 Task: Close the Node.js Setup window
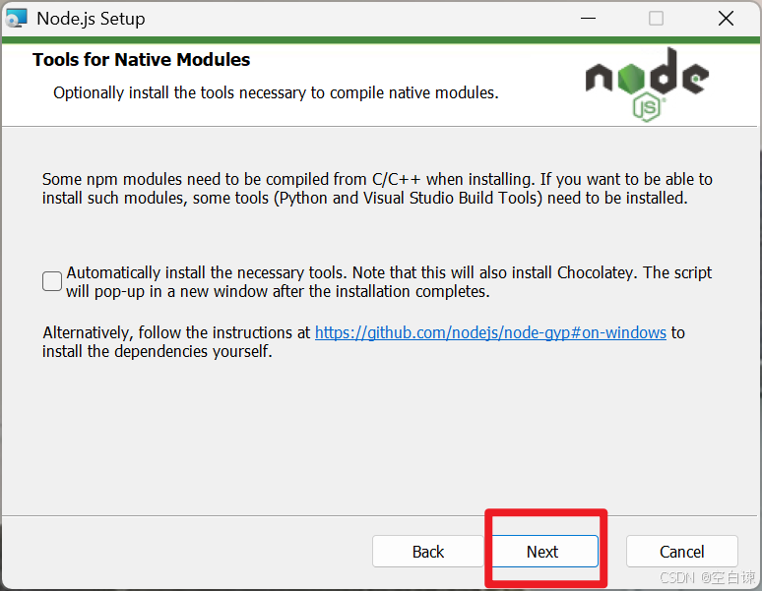click(x=726, y=19)
